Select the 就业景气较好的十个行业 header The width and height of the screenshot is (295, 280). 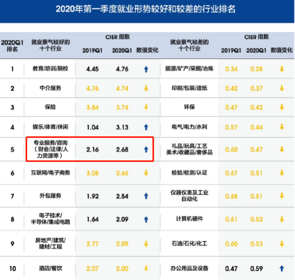(x=51, y=45)
